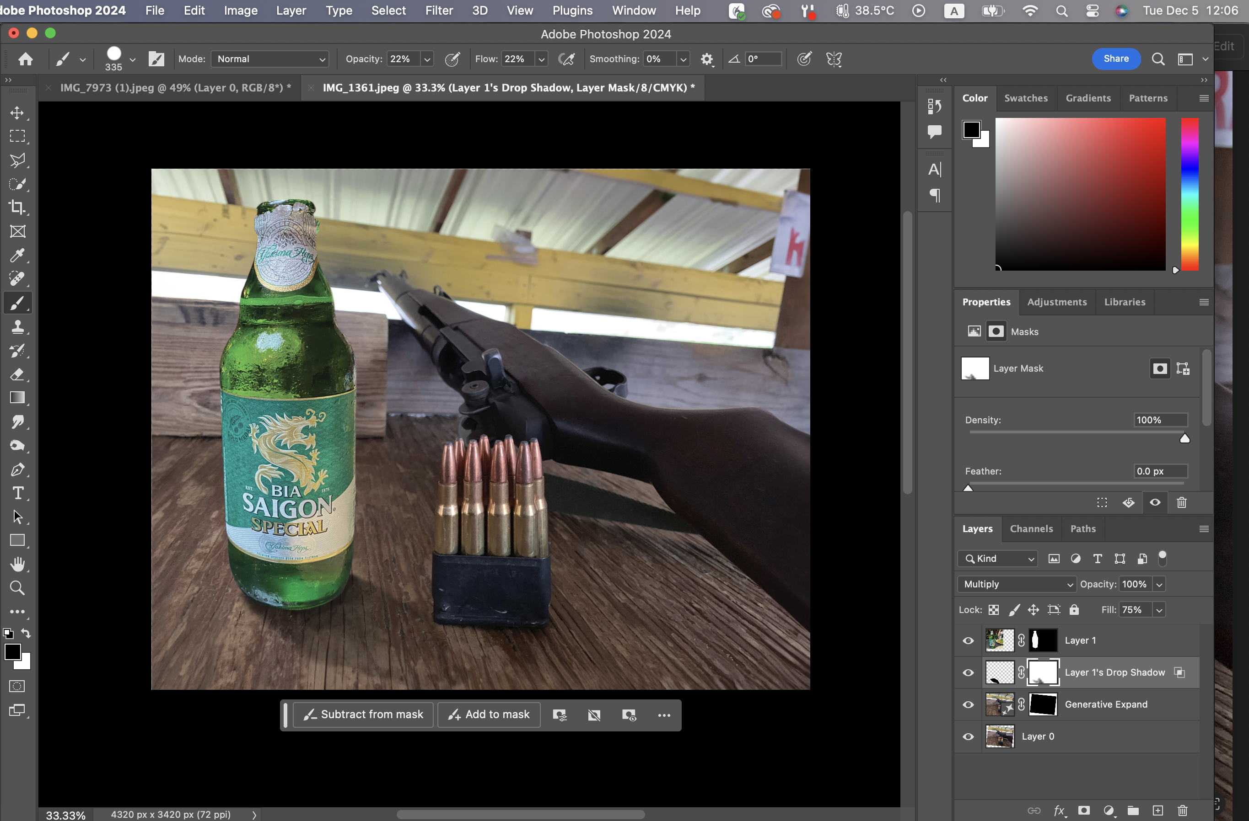Pick the Horizontal Type tool

coord(17,493)
